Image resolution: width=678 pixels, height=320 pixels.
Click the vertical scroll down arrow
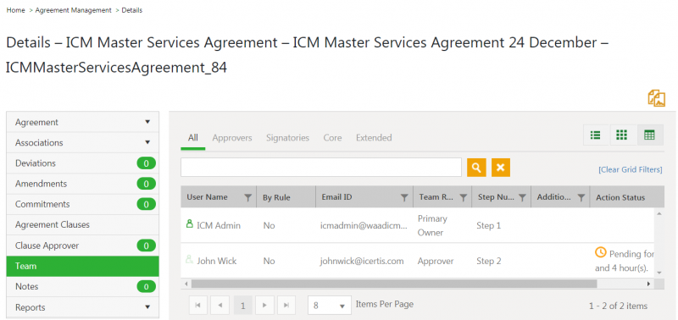coord(659,273)
